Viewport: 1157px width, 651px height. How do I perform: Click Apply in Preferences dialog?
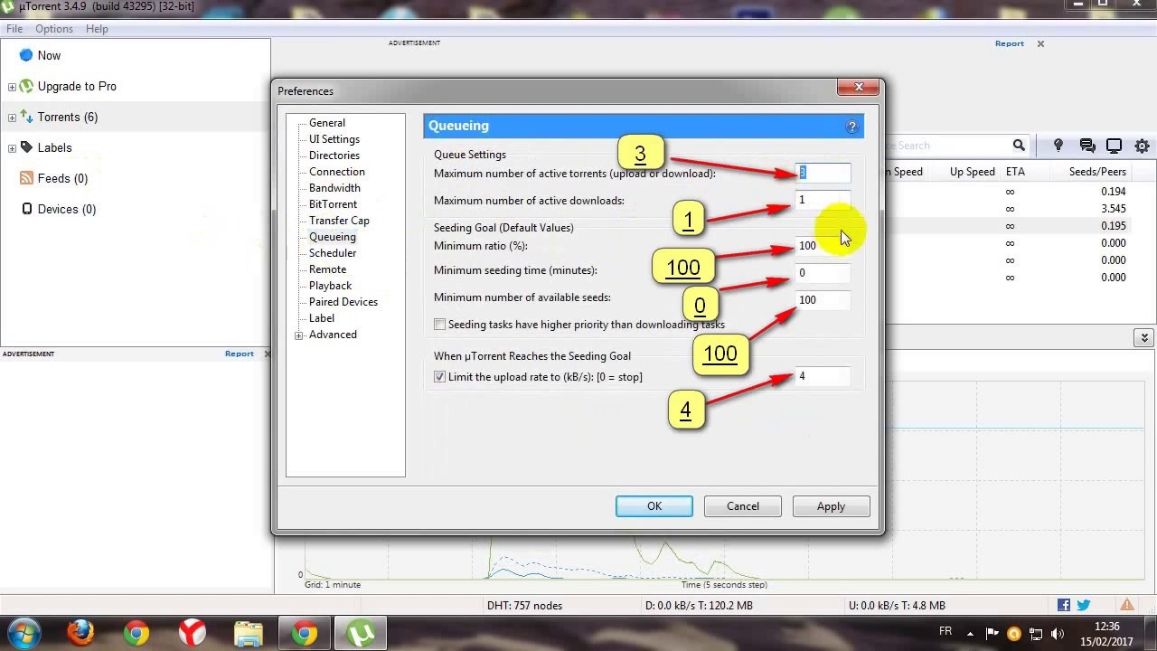pos(831,506)
